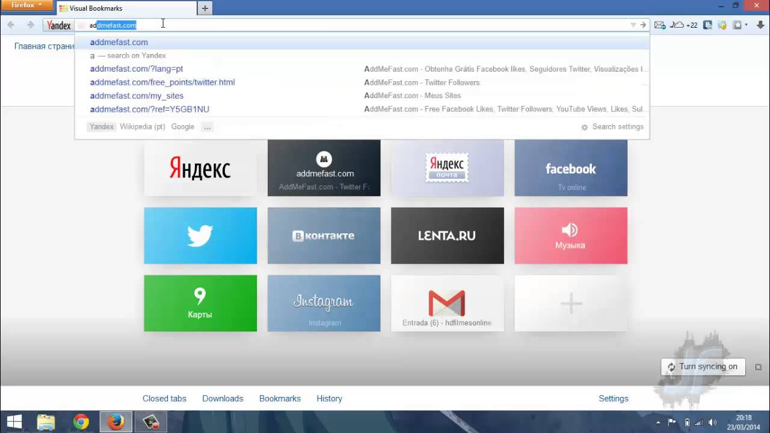Viewport: 770px width, 433px height.
Task: Open the Яндекс bookmark tile
Action: pyautogui.click(x=200, y=168)
